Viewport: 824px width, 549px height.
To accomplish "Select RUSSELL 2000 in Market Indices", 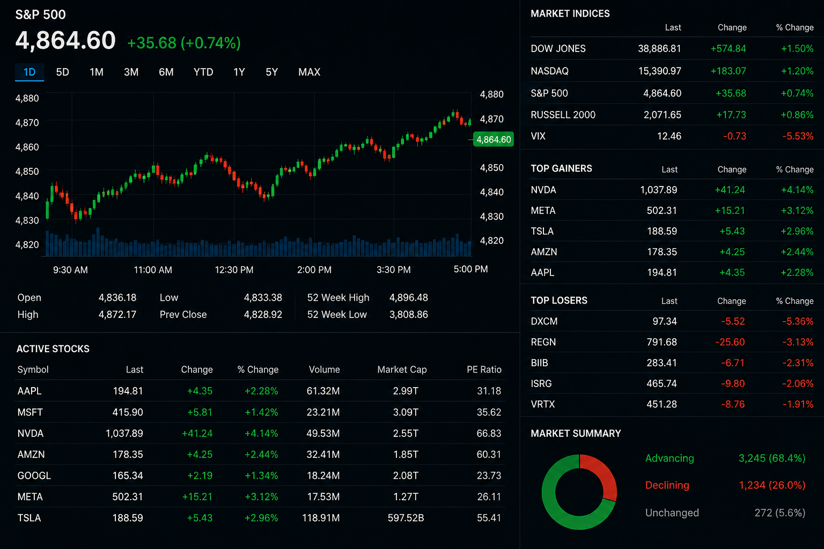I will (672, 115).
